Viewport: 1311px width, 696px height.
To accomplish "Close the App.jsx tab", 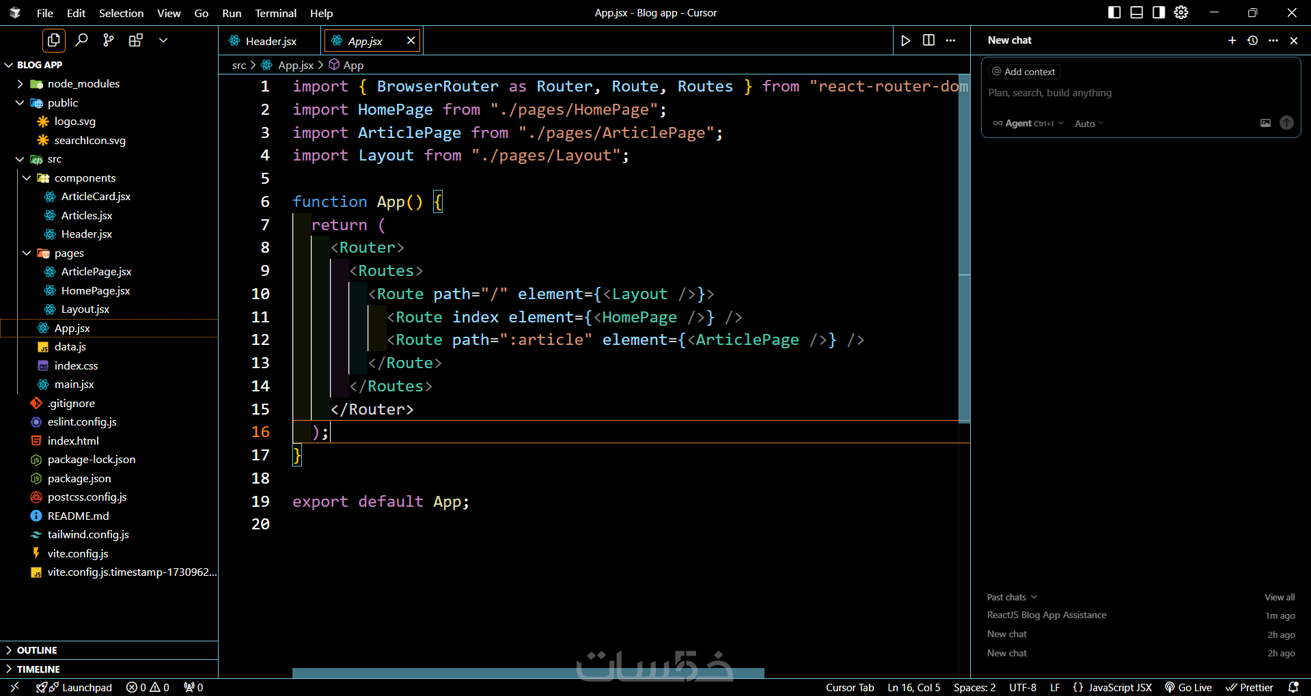I will pos(411,40).
